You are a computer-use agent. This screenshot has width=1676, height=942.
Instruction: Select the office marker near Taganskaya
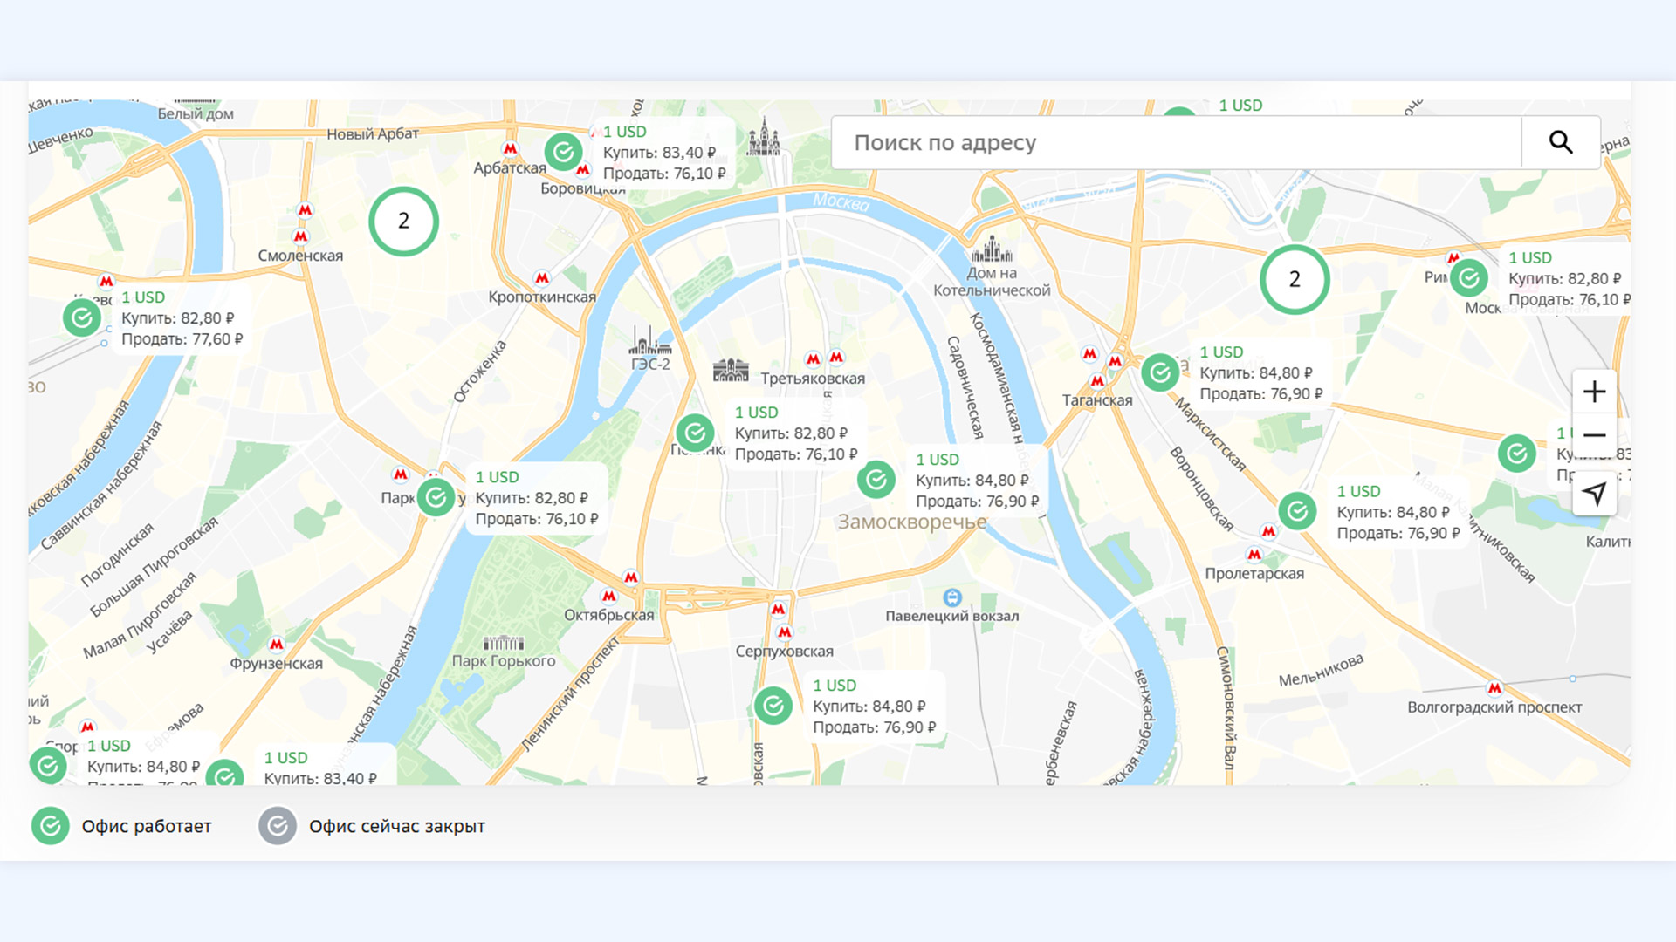pos(1160,373)
